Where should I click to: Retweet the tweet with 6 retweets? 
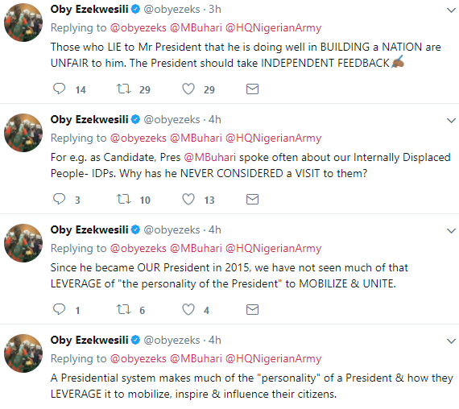[x=123, y=309]
